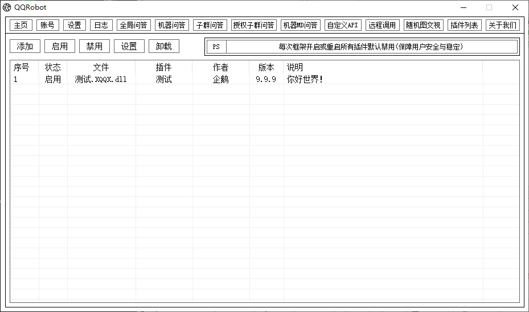Click the 状态 column header
Viewport: 529px width, 312px height.
pos(53,67)
